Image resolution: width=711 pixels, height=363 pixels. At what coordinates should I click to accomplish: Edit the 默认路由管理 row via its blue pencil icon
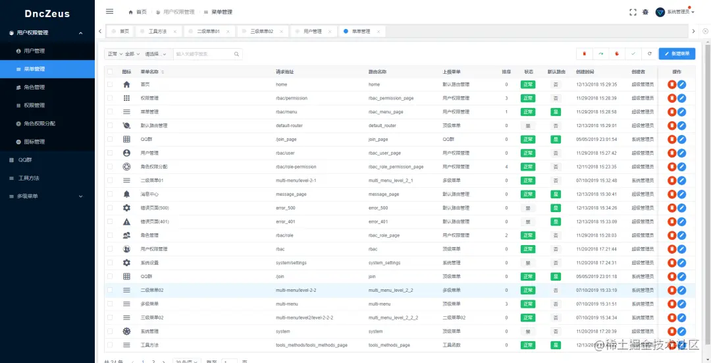pos(681,126)
